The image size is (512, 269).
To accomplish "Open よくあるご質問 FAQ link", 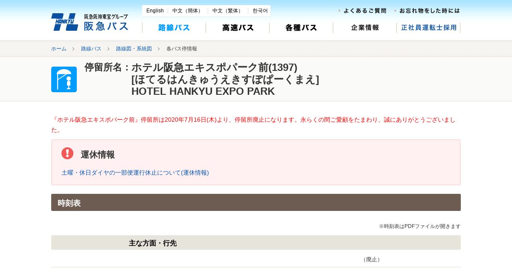I will coord(363,11).
